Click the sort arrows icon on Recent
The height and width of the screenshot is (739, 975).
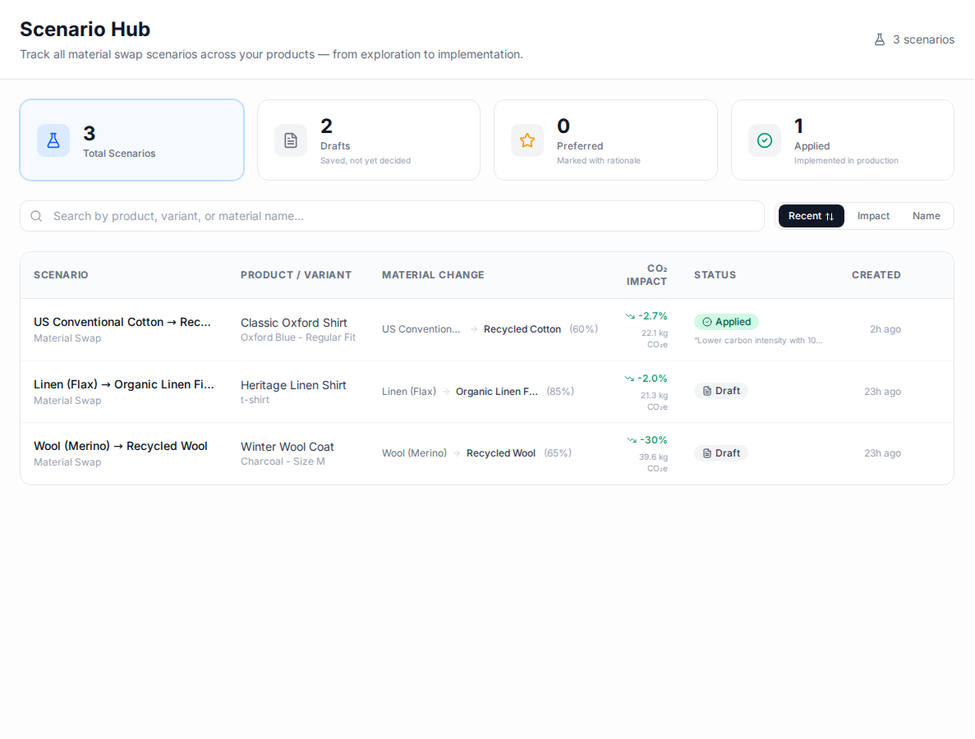tap(830, 216)
